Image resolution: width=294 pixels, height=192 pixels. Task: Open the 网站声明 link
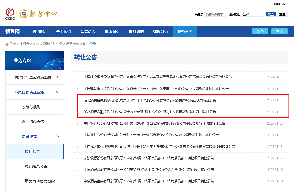[x=280, y=4]
